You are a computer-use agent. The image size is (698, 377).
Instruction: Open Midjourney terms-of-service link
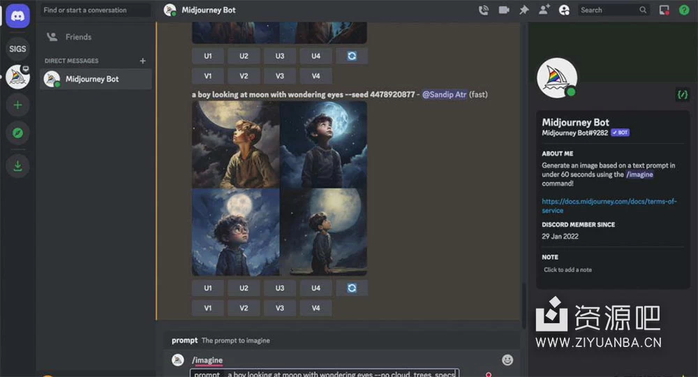pos(609,206)
